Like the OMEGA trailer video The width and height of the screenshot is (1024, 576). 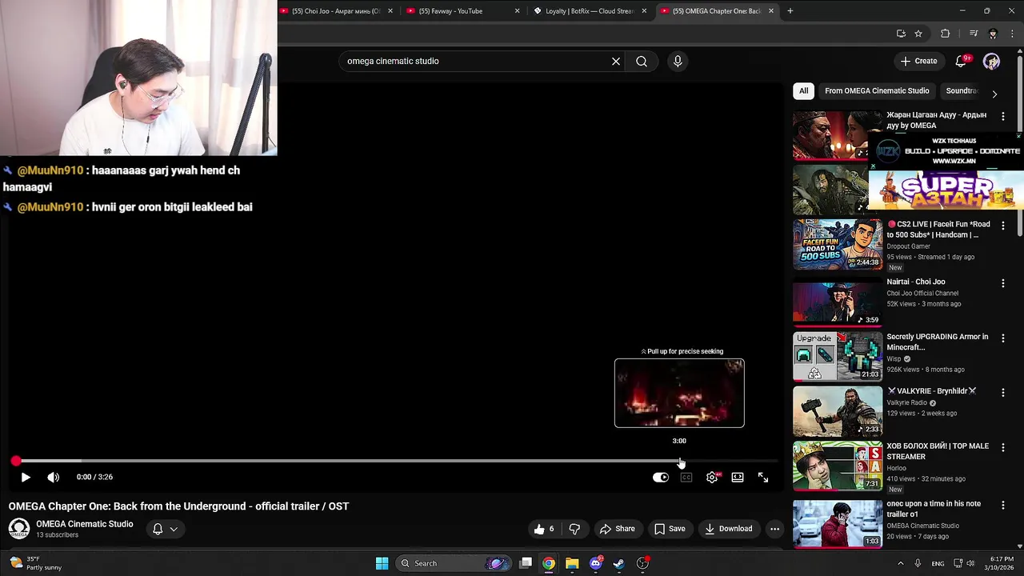545,529
